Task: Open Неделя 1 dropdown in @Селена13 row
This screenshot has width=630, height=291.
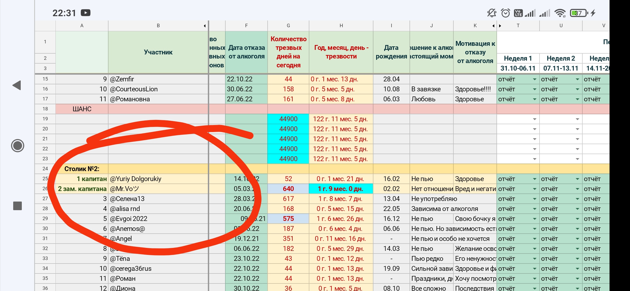Action: [534, 199]
